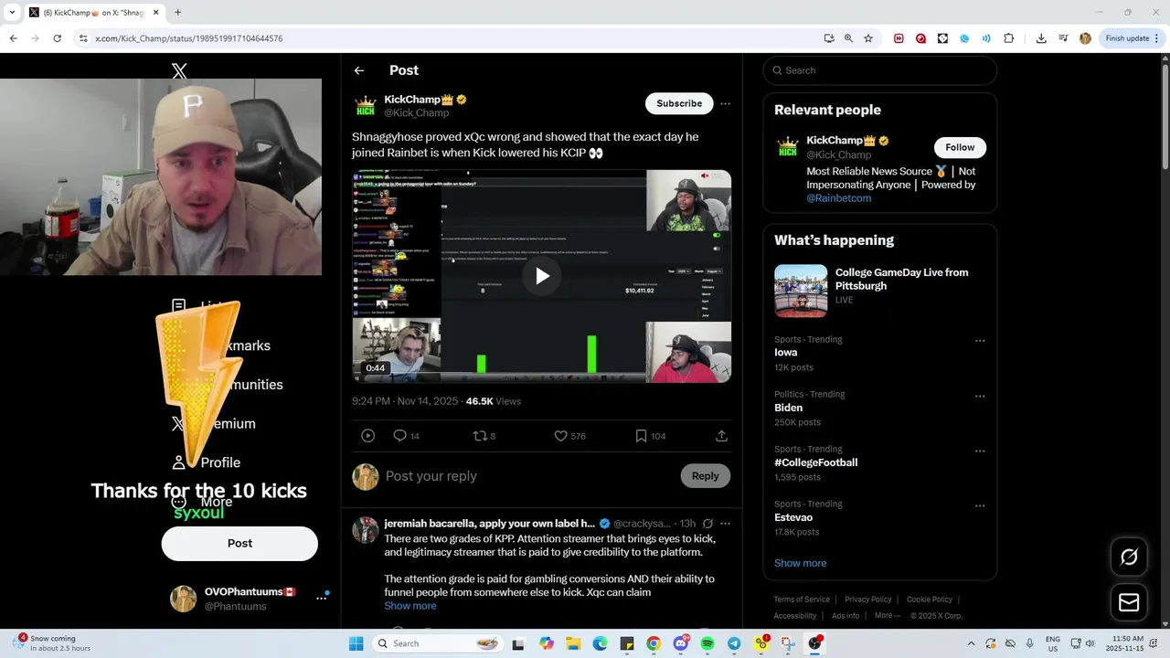Expand jeremiah's reply with Show more
Screen dimensions: 1170x658
pyautogui.click(x=409, y=606)
